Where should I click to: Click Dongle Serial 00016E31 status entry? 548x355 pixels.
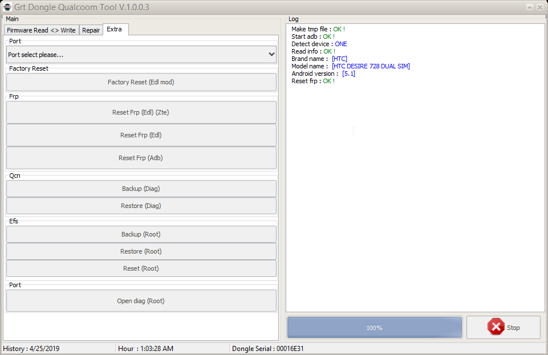point(267,348)
